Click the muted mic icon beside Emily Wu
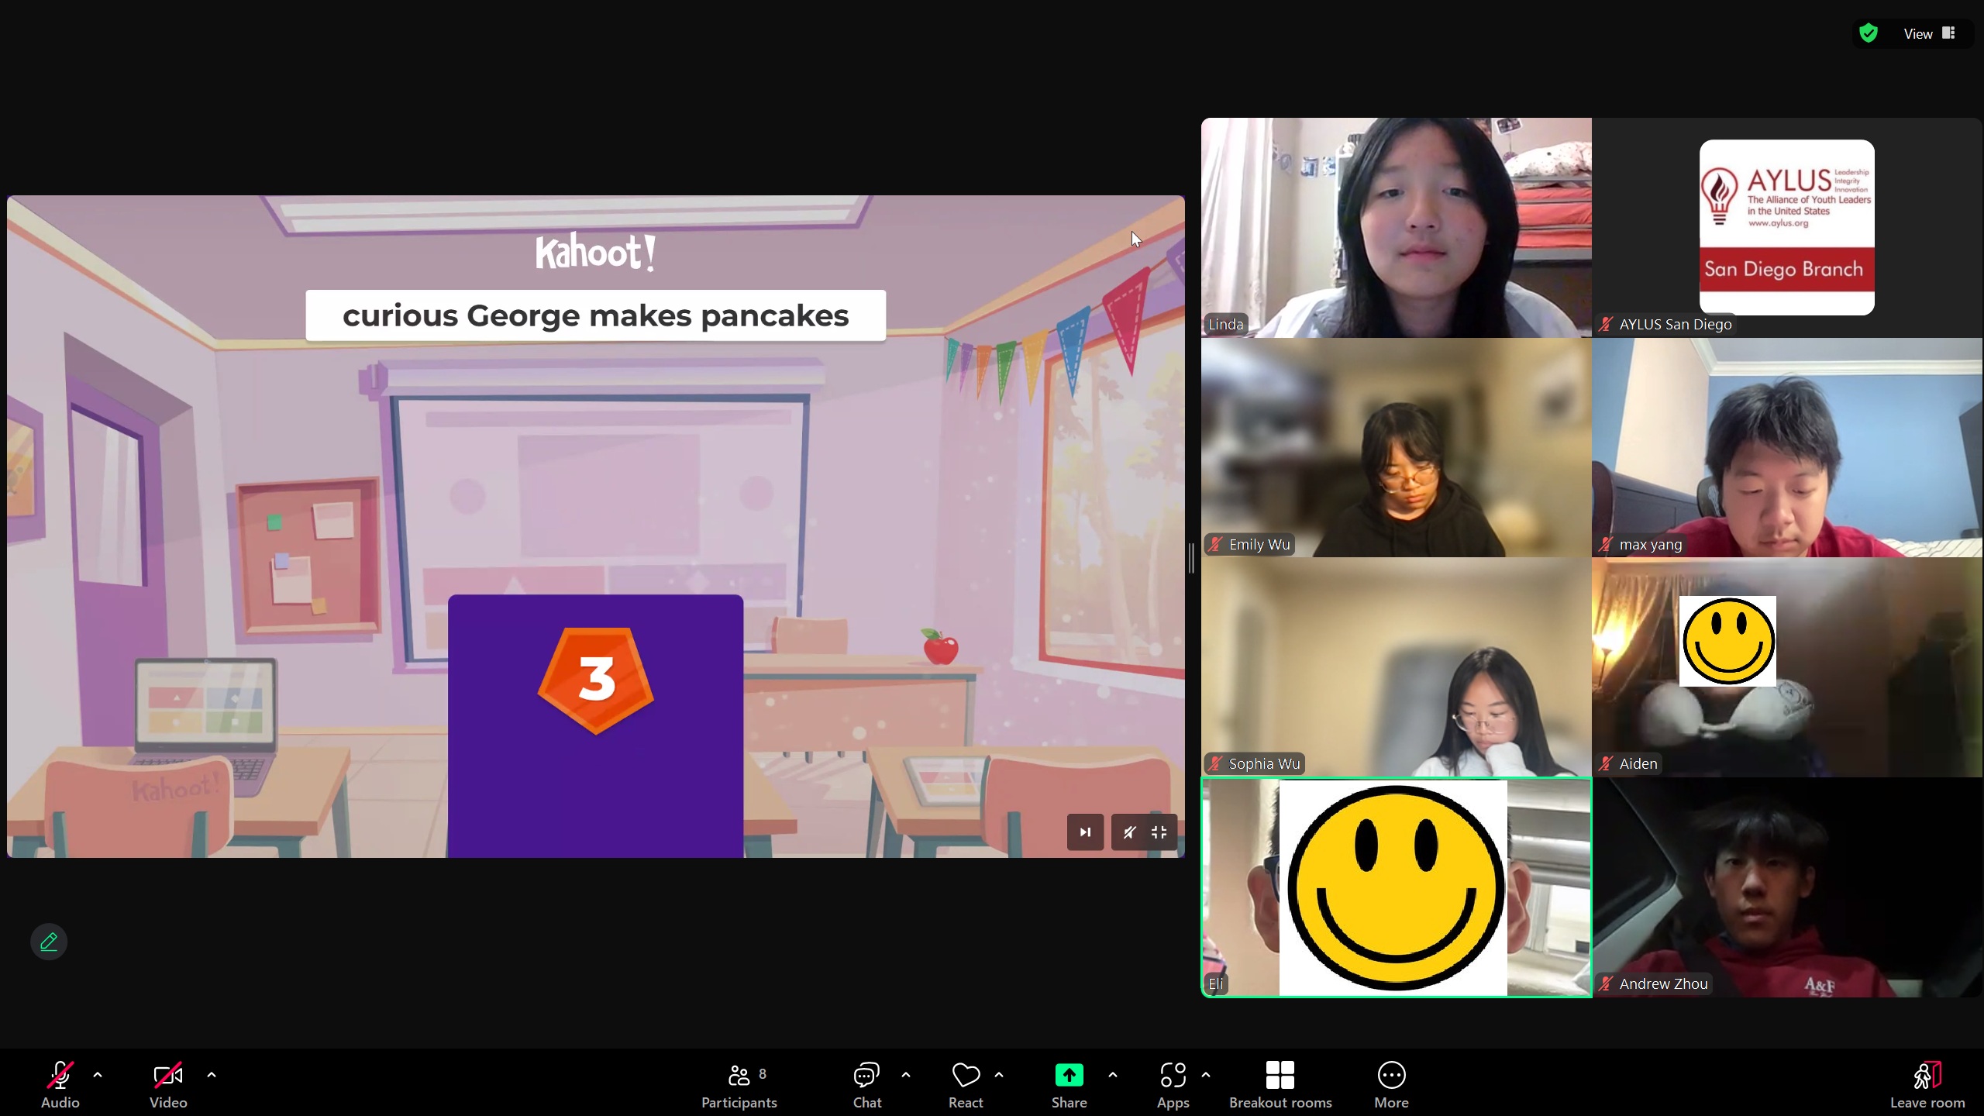Screen dimensions: 1984x1116 (x=1216, y=544)
